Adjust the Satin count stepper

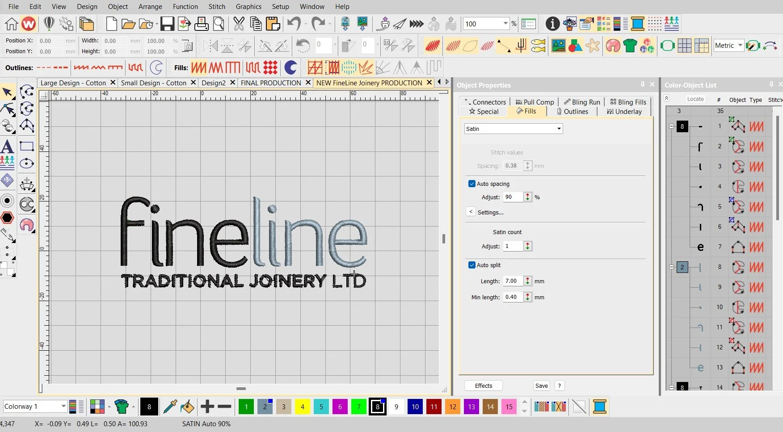[528, 246]
